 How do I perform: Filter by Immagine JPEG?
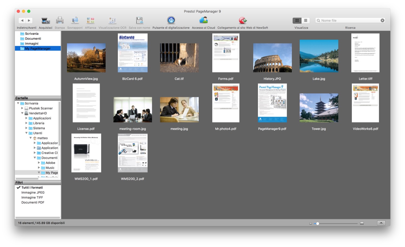33,192
